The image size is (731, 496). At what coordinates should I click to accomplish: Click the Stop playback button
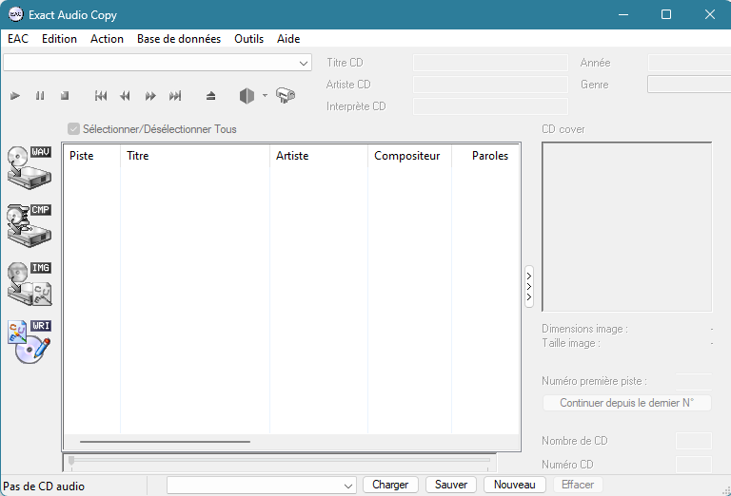65,96
